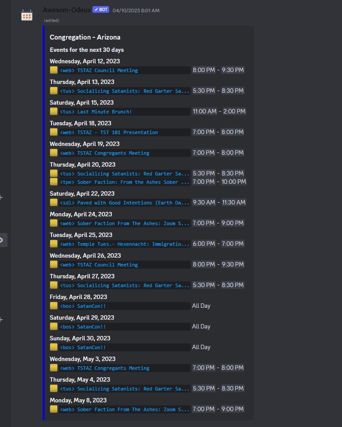342x427 pixels.
Task: Click the 6:00 PM start time on April 25
Action: click(x=204, y=244)
